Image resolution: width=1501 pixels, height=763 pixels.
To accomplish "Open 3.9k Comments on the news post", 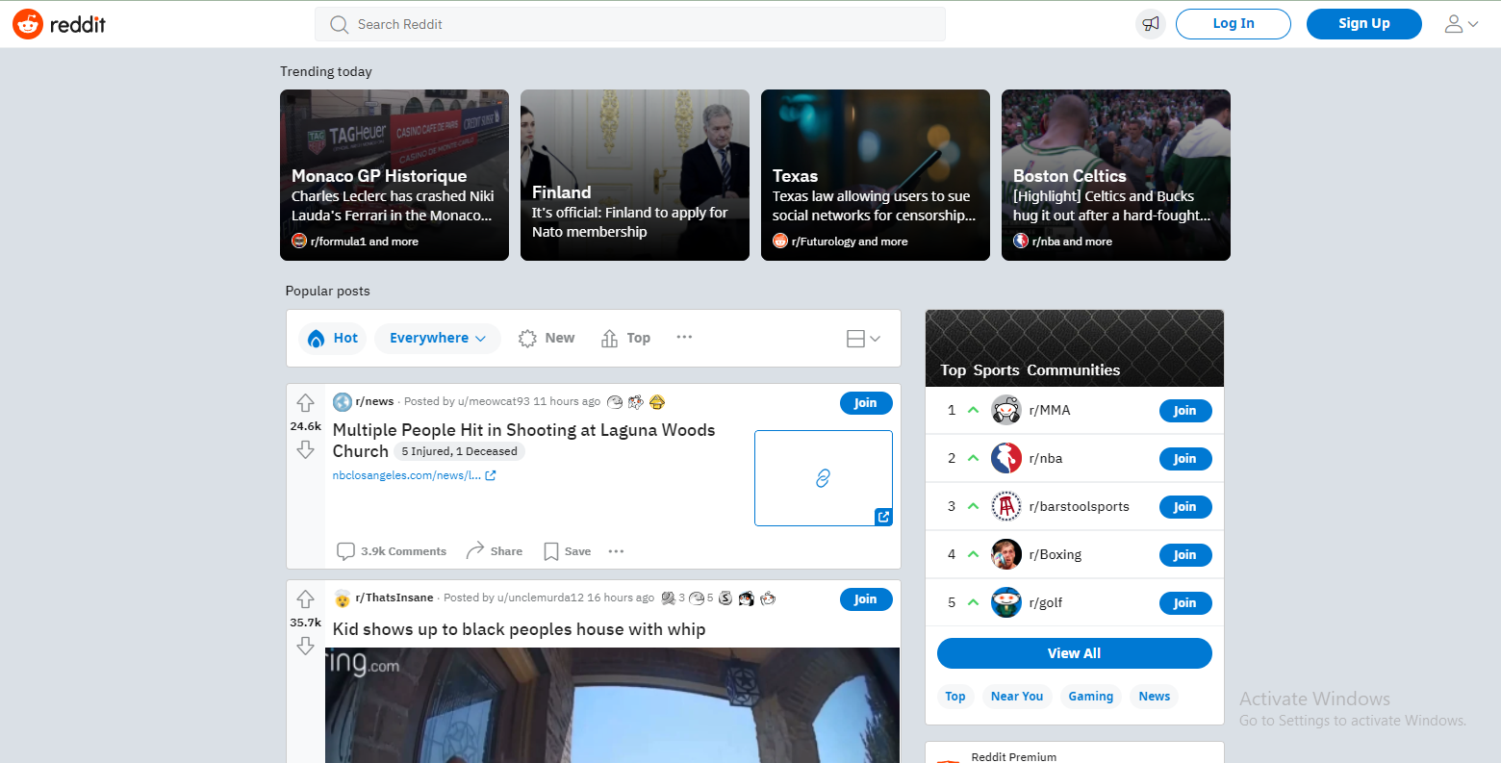I will click(x=392, y=551).
